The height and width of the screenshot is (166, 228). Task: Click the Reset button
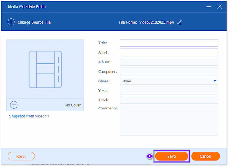(x=21, y=156)
